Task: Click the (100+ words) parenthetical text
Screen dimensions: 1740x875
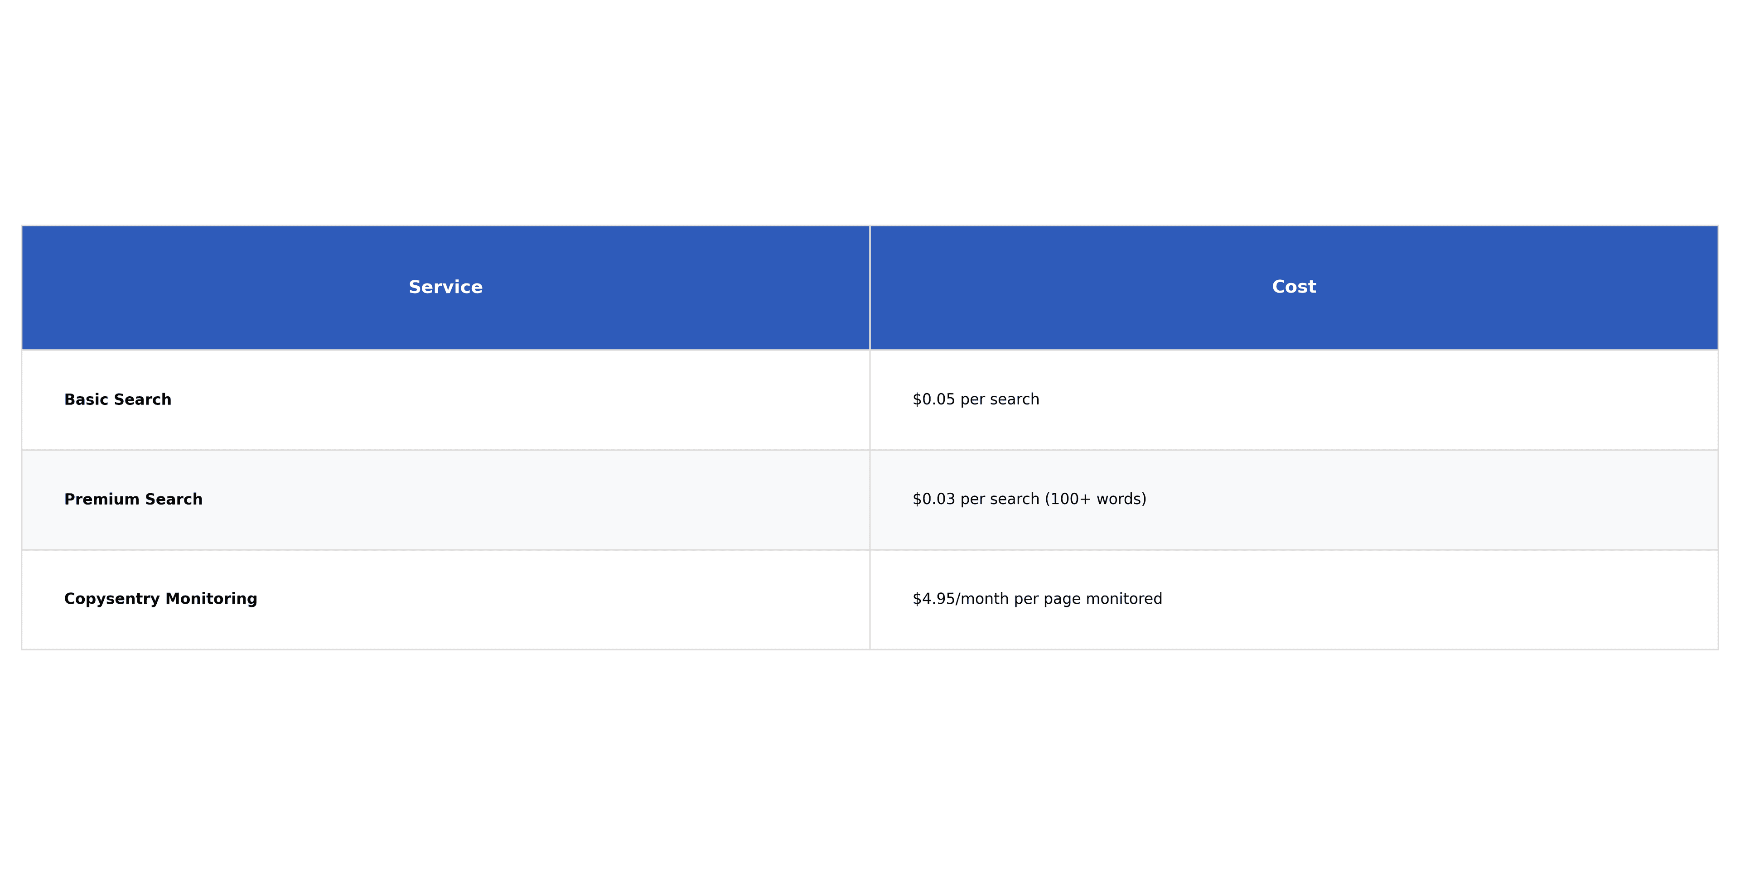Action: pos(1095,499)
